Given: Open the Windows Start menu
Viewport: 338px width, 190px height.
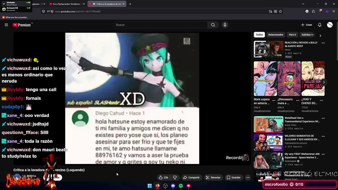Looking at the screenshot, I should 150,186.
